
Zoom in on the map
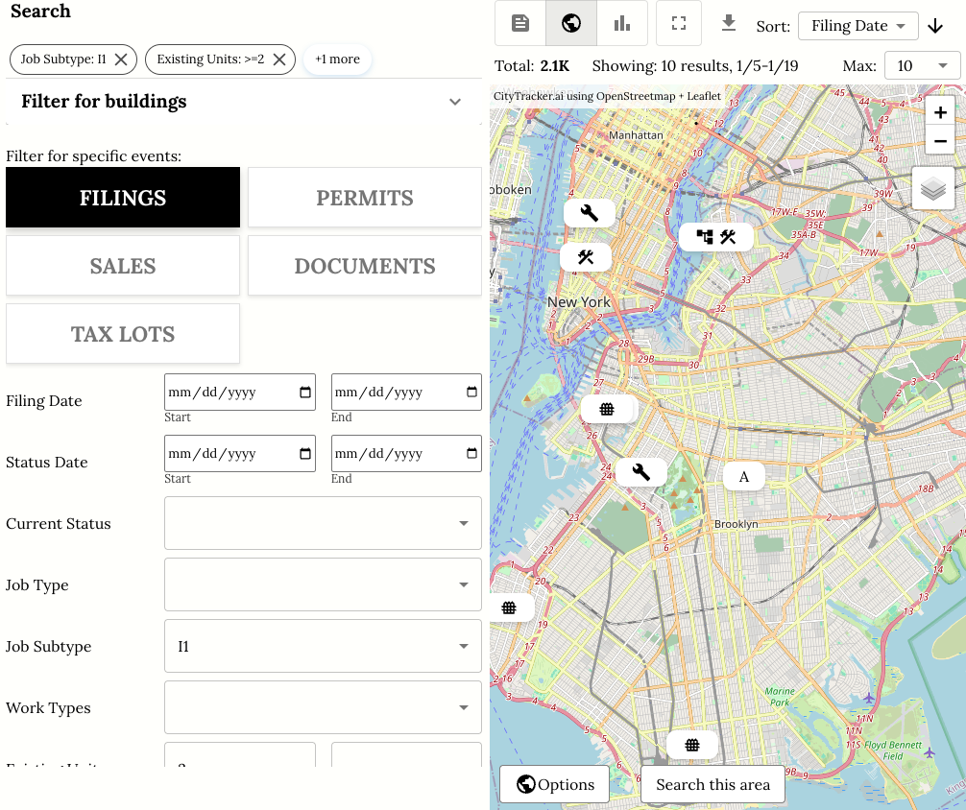[940, 113]
